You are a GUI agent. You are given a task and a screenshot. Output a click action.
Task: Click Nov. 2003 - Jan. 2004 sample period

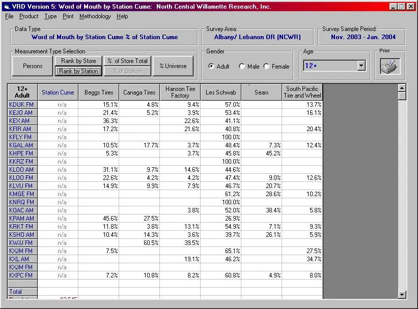(363, 37)
